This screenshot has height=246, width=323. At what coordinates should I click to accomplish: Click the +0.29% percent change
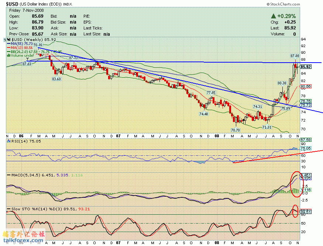tap(286, 16)
